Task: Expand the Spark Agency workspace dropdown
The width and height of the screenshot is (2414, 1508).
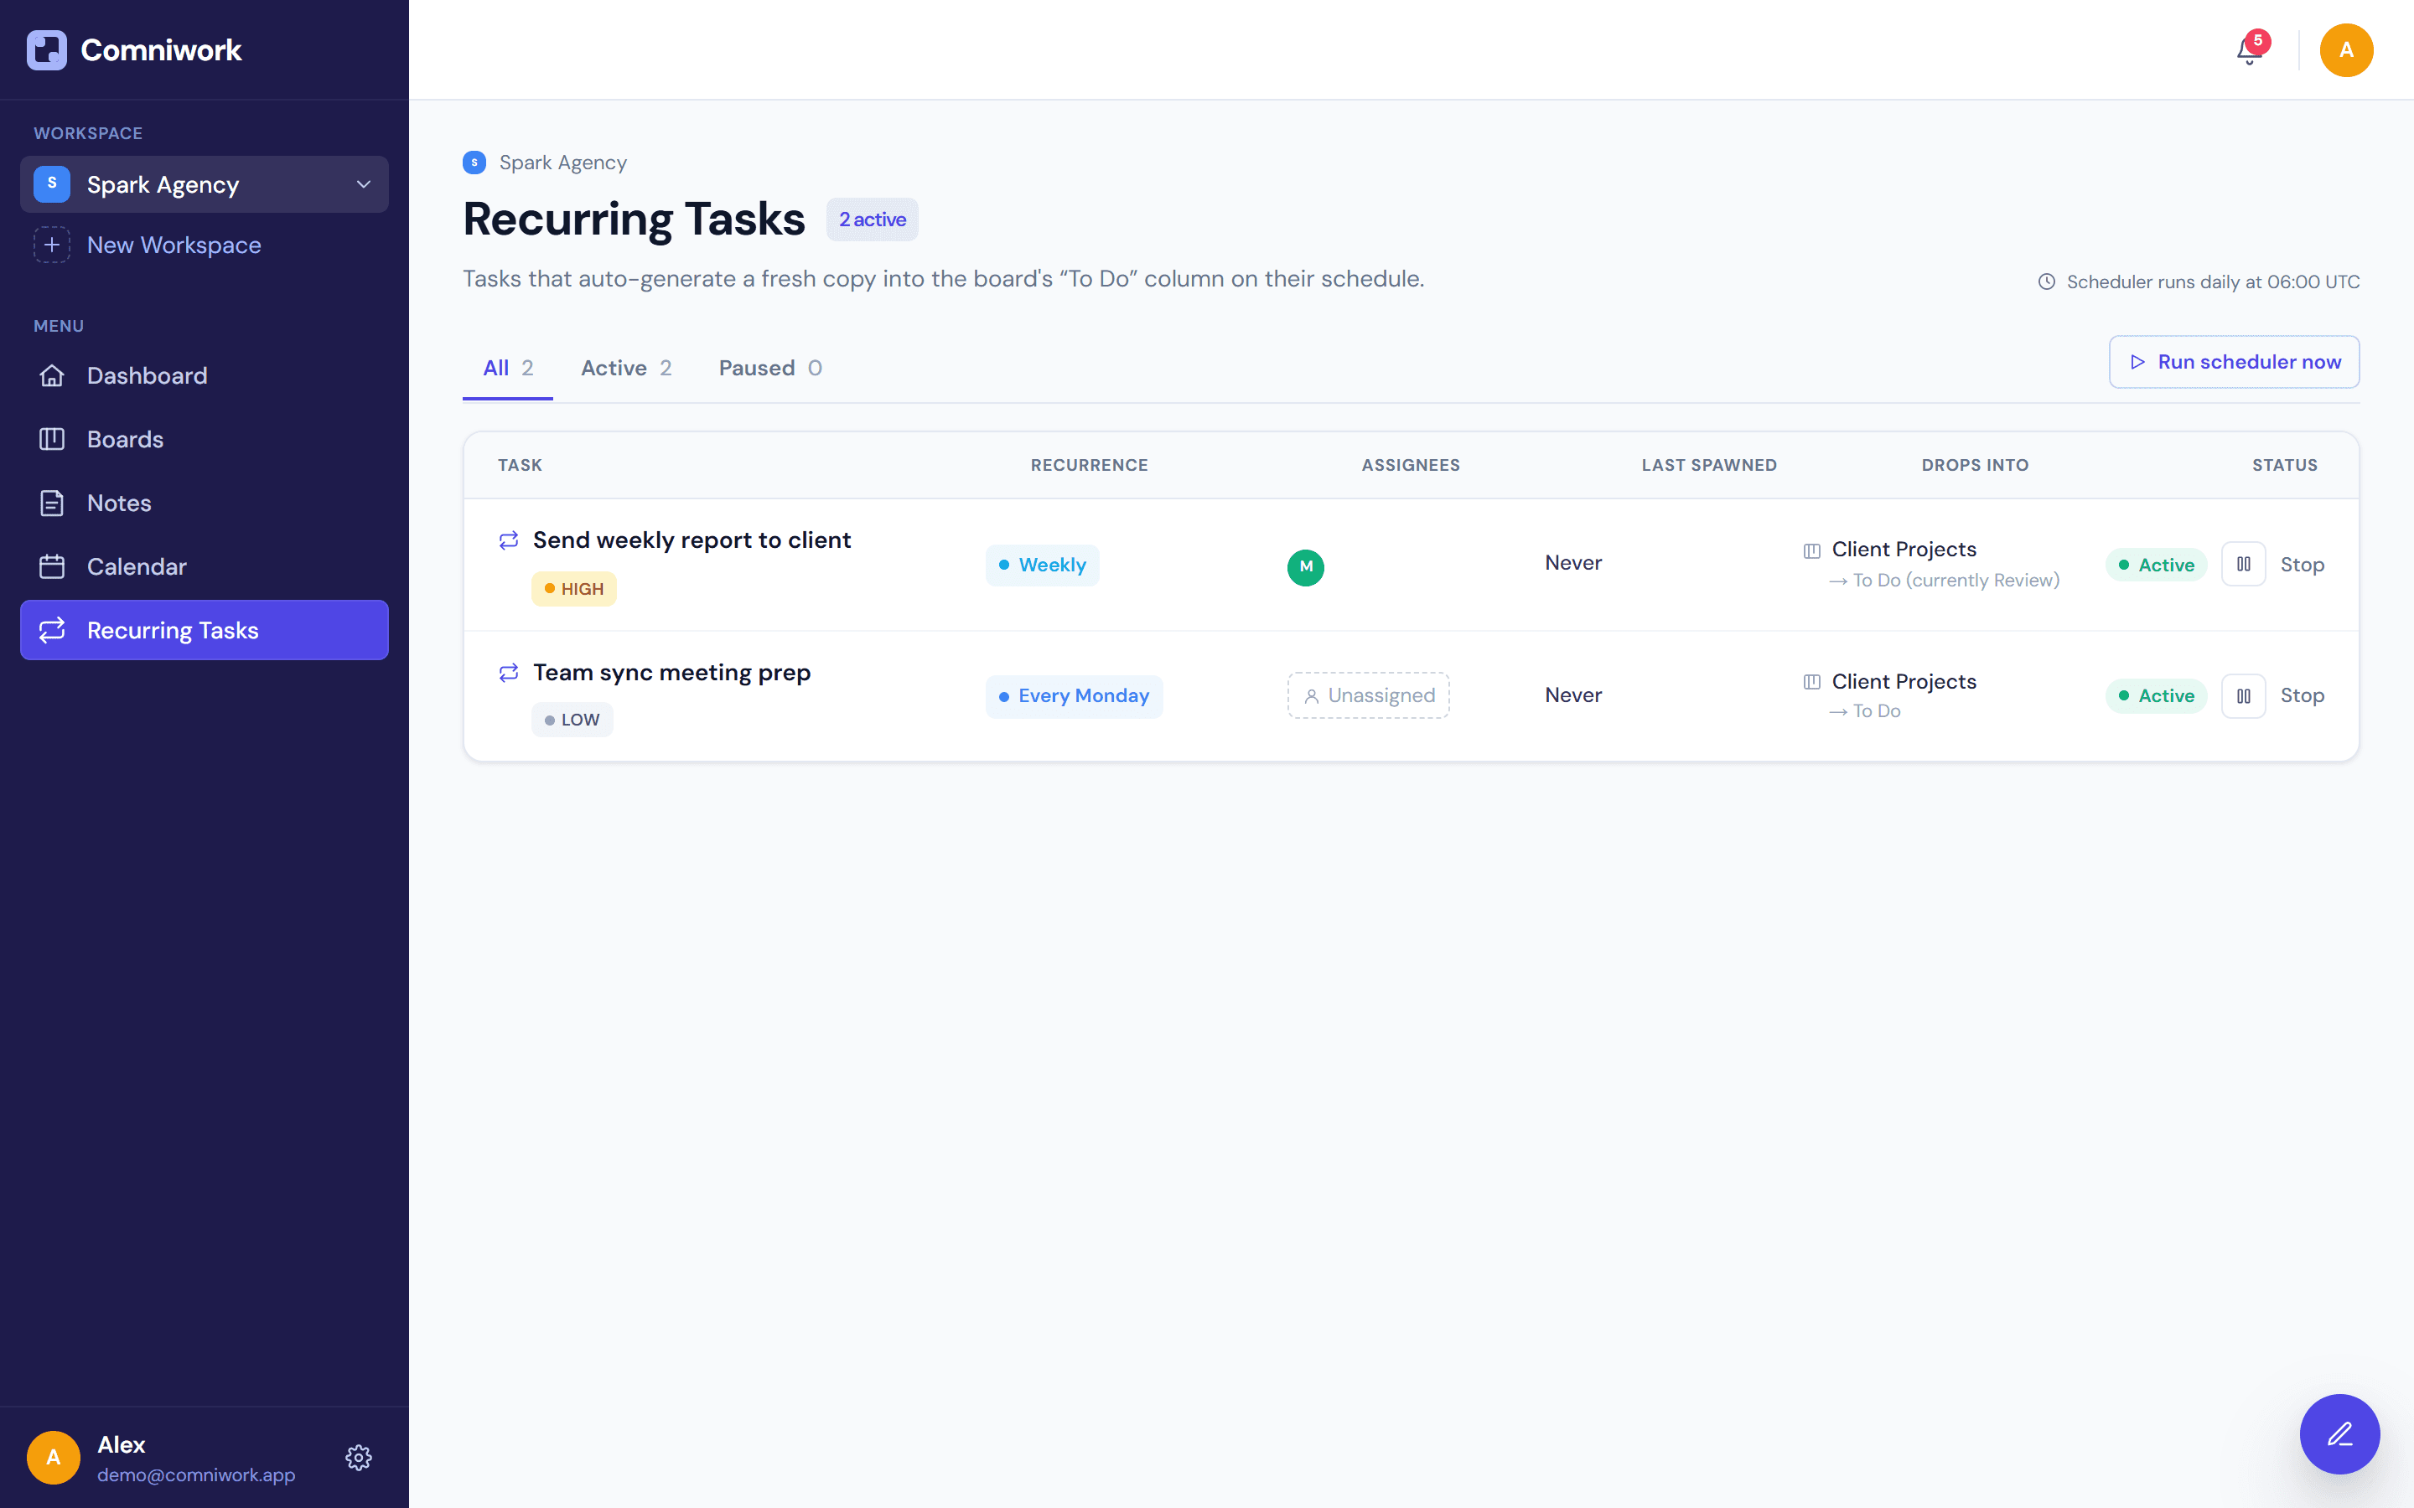Action: pos(205,184)
